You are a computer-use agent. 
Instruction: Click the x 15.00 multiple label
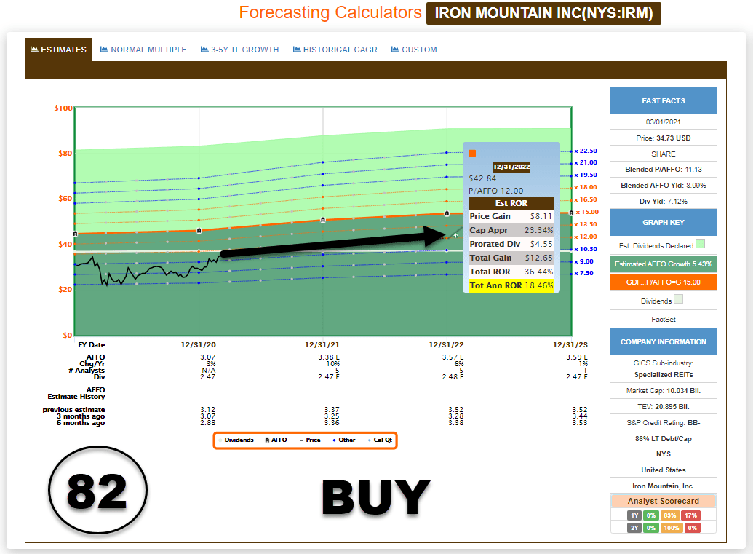click(587, 212)
